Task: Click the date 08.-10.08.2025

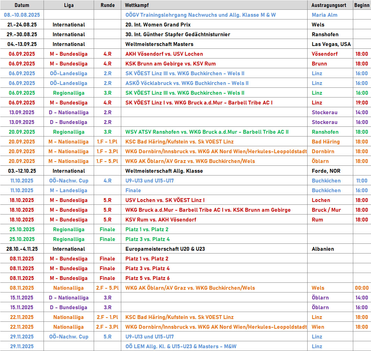Action: [x=22, y=15]
